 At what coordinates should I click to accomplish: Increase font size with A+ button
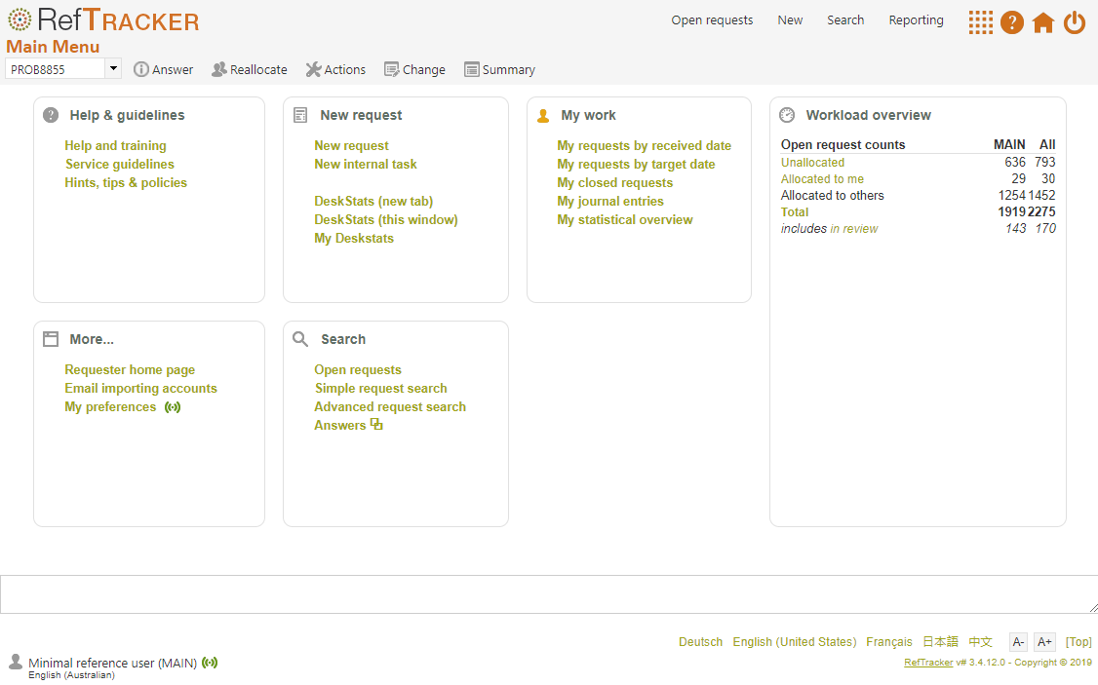[x=1044, y=641]
